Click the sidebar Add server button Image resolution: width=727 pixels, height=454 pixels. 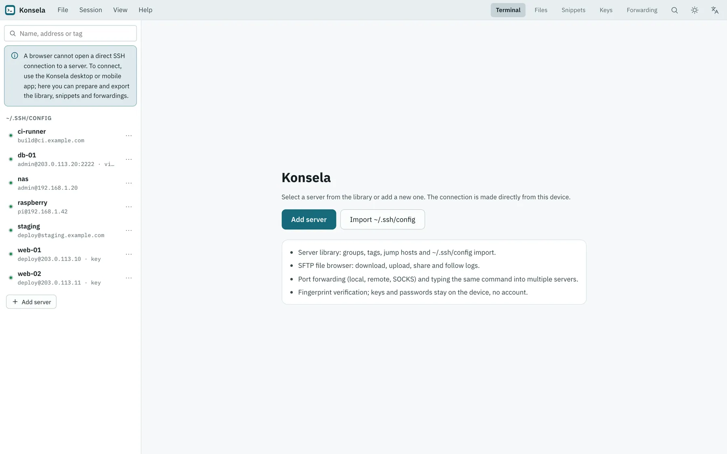click(x=31, y=302)
